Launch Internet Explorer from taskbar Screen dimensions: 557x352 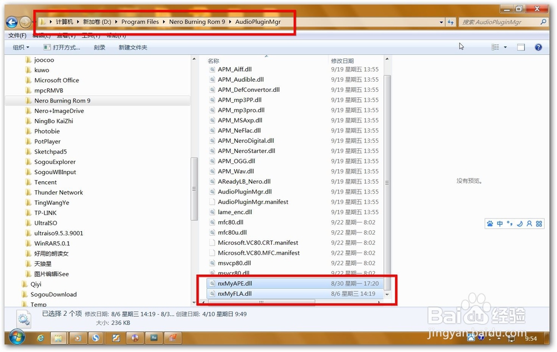41,338
